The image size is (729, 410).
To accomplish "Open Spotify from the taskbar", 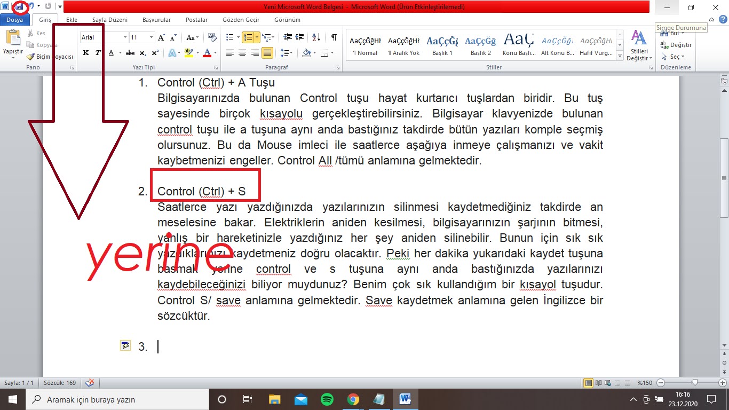I will [327, 399].
